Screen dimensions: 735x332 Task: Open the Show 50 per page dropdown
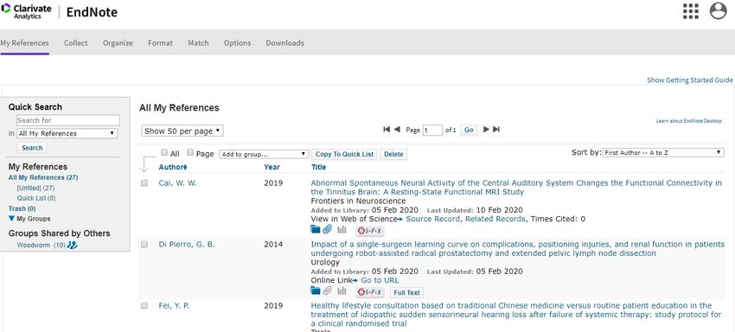[182, 131]
